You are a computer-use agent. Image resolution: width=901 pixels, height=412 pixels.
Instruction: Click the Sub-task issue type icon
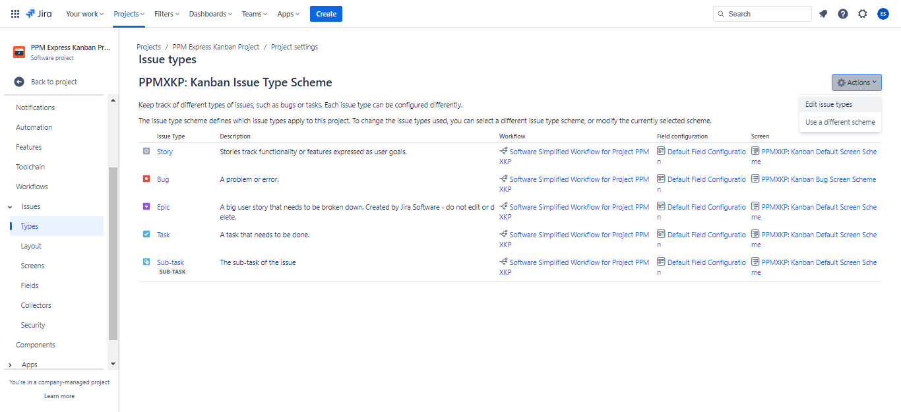146,262
